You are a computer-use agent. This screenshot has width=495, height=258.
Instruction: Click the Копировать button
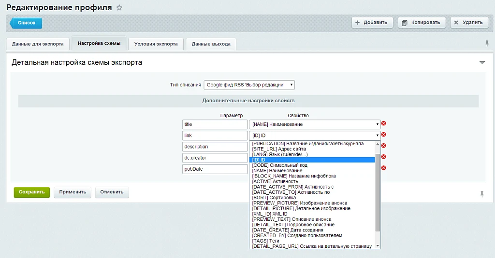tap(422, 23)
